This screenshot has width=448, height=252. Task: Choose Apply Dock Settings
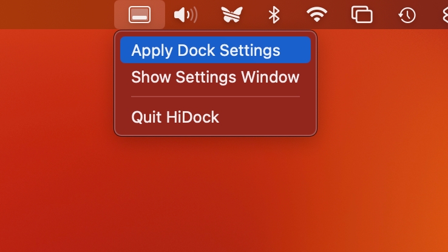pos(216,50)
